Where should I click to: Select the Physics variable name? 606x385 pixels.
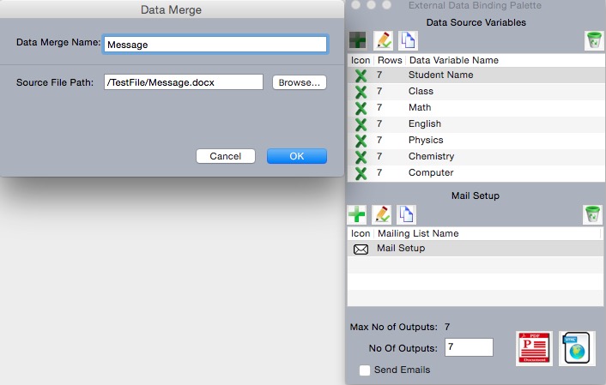pos(426,140)
